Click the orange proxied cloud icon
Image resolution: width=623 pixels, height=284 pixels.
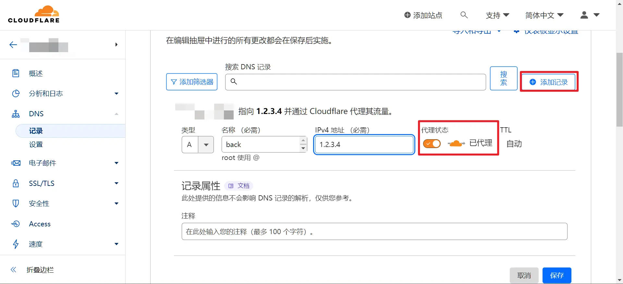pos(456,143)
